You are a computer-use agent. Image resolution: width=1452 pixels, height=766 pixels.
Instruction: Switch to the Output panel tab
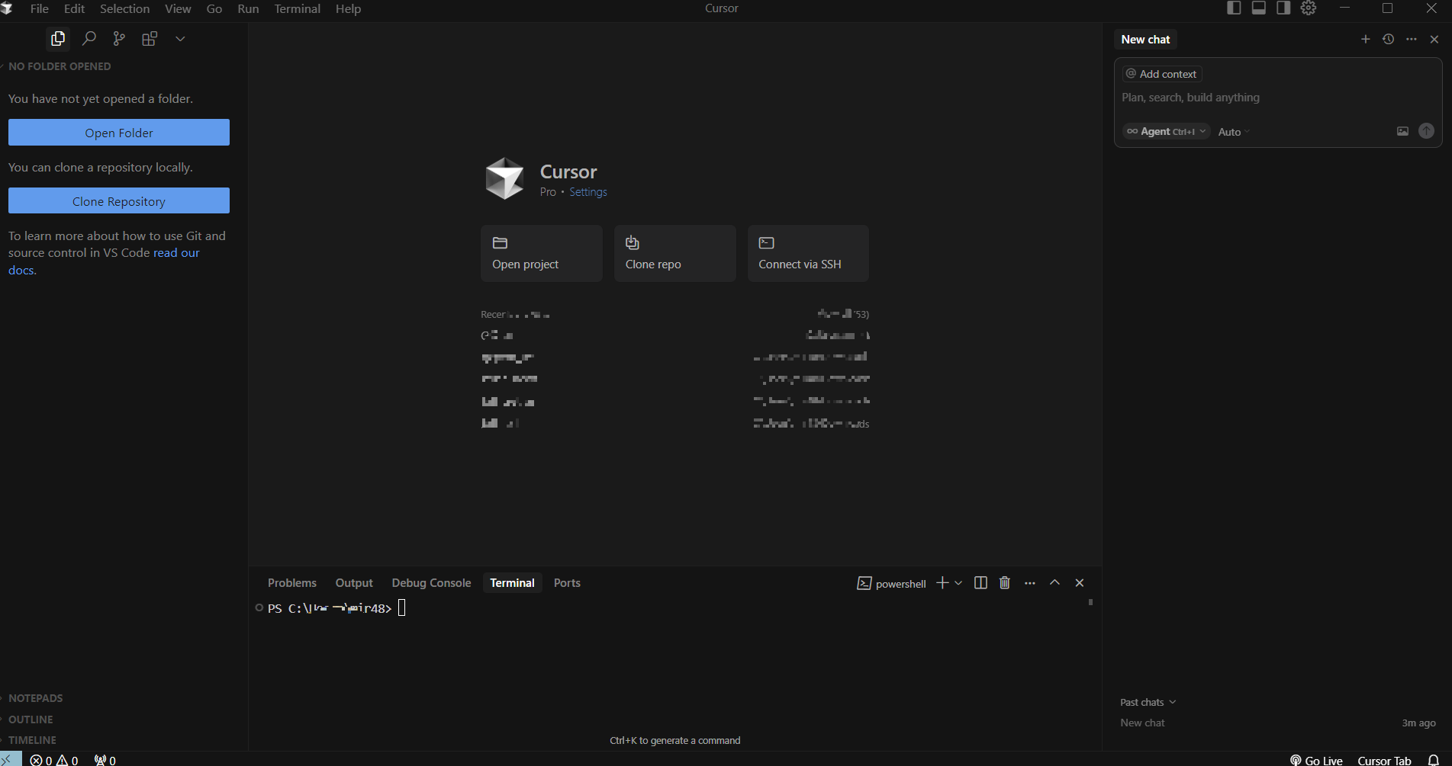(354, 582)
